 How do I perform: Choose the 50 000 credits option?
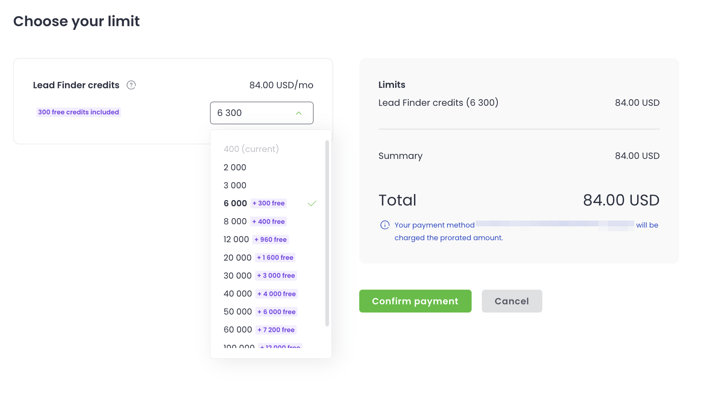238,312
